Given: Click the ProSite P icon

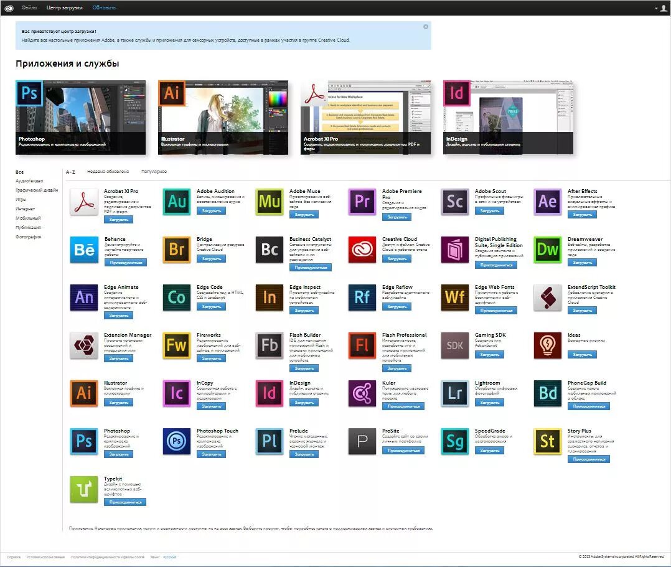Looking at the screenshot, I should coord(362,441).
